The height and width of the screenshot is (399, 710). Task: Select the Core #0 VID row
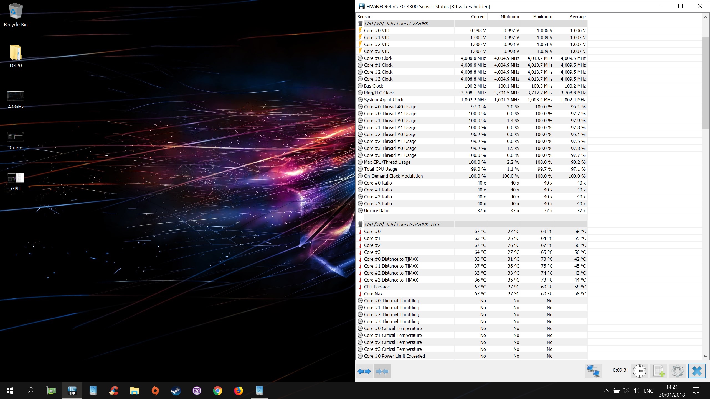471,30
